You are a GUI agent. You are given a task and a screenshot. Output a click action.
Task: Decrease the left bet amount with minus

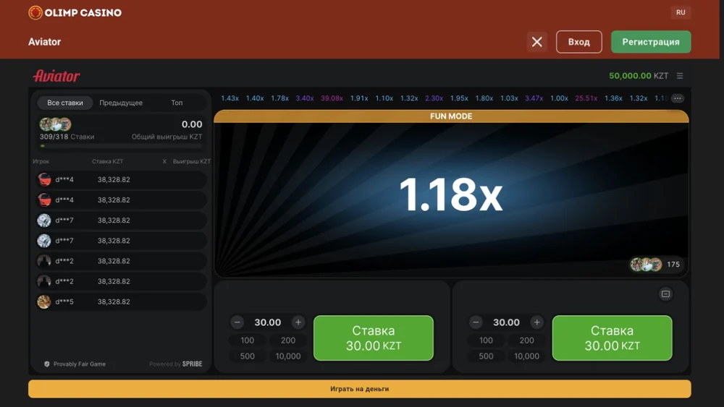tap(237, 322)
